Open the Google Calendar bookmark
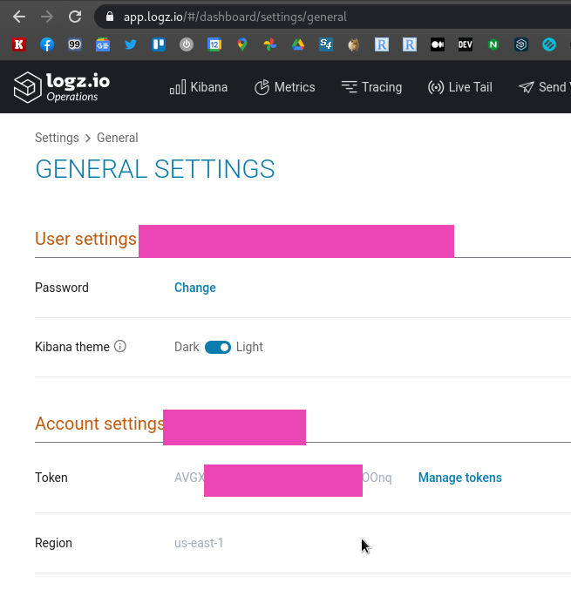Viewport: 571px width, 590px height. click(214, 44)
